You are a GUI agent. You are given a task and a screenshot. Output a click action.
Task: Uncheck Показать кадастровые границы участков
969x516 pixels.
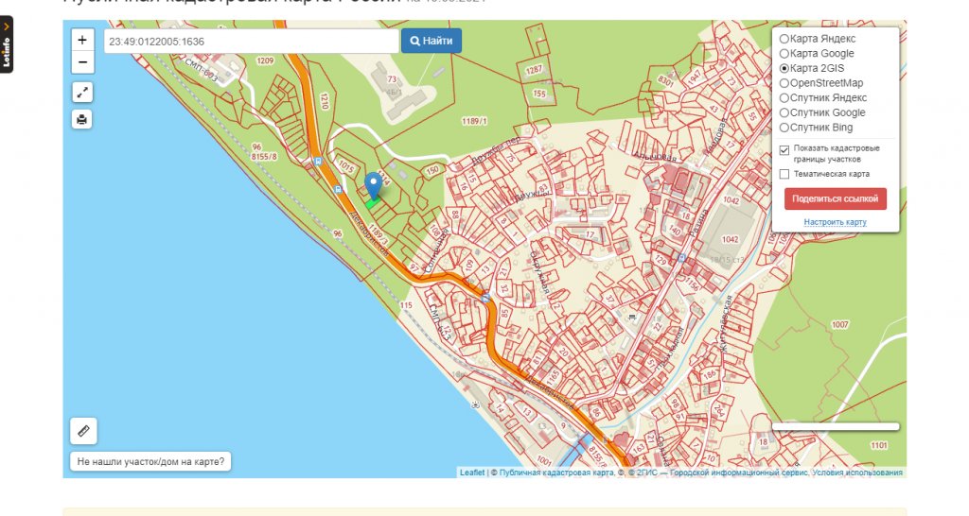click(x=784, y=149)
